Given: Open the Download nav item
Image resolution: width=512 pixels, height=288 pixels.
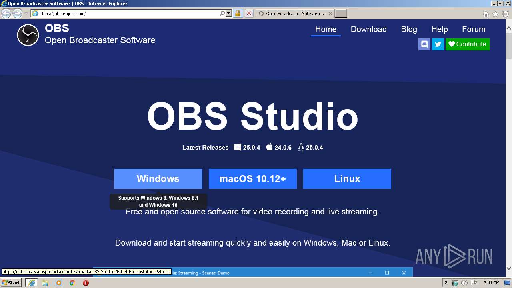Looking at the screenshot, I should point(369,29).
